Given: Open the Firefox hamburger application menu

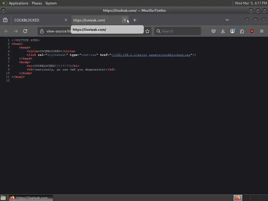Looking at the screenshot, I should pyautogui.click(x=262, y=31).
